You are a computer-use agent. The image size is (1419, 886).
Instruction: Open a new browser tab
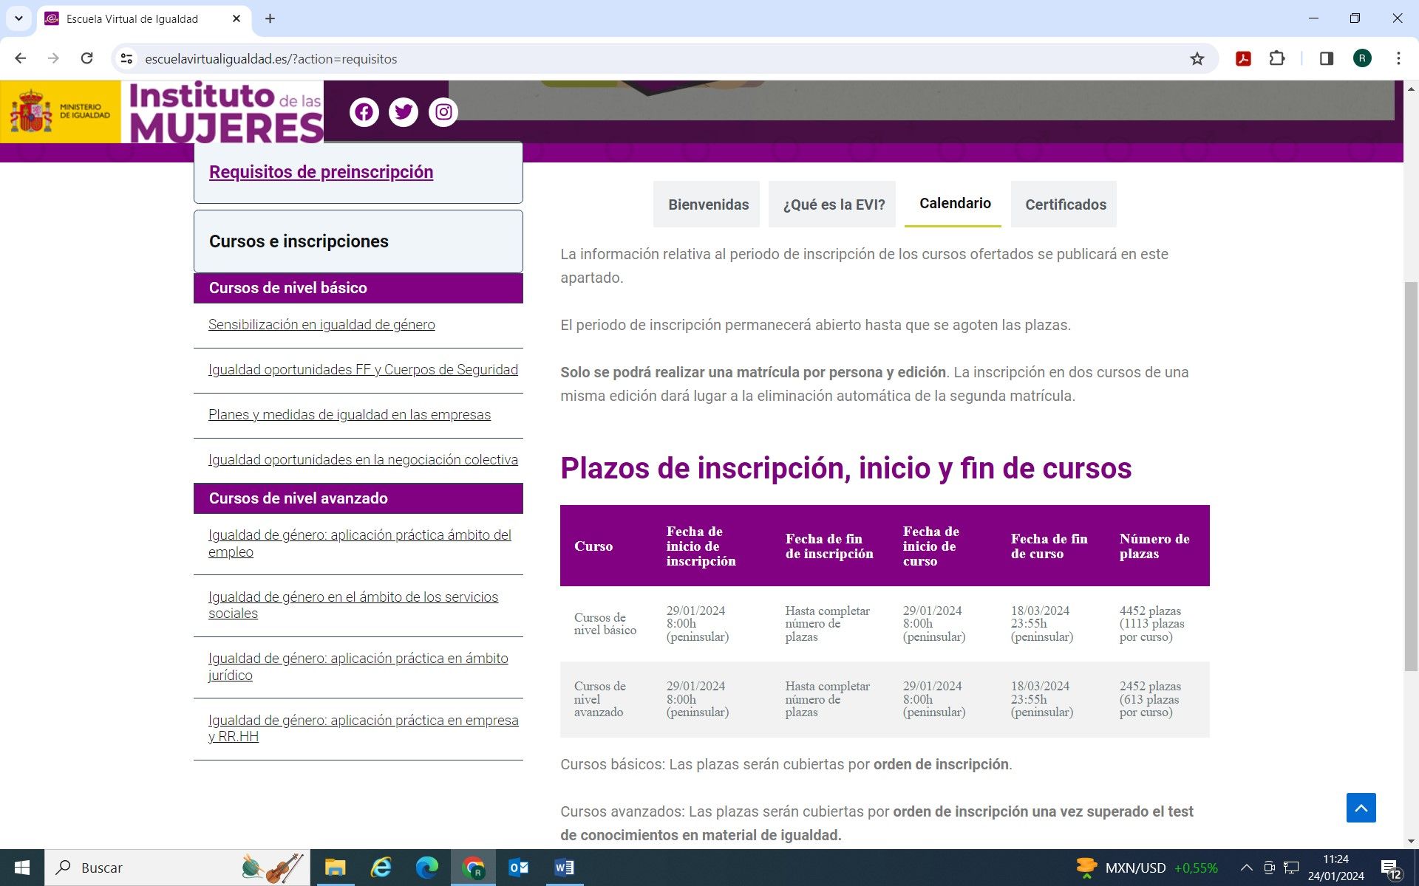[270, 18]
